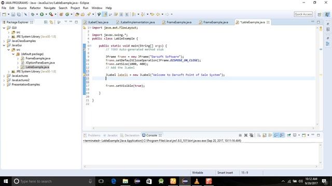The height and width of the screenshot is (186, 332).
Task: Expand the JavaClassExamples project
Action: (x=4, y=41)
